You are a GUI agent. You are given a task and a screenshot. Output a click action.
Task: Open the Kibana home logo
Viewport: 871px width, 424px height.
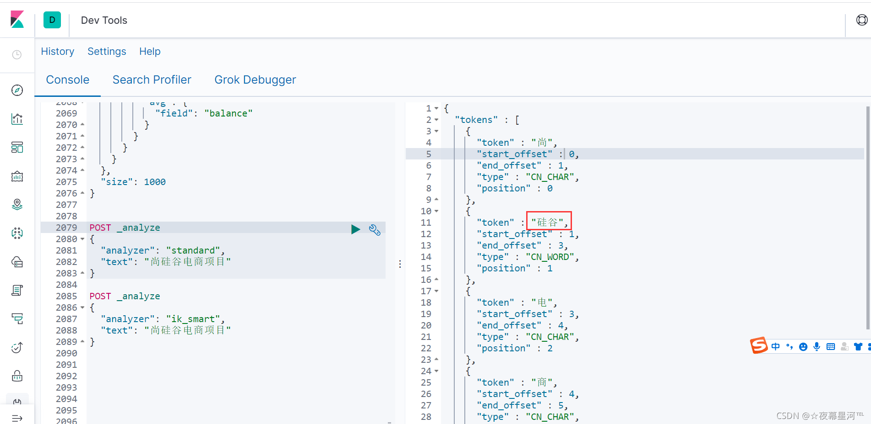pos(17,20)
